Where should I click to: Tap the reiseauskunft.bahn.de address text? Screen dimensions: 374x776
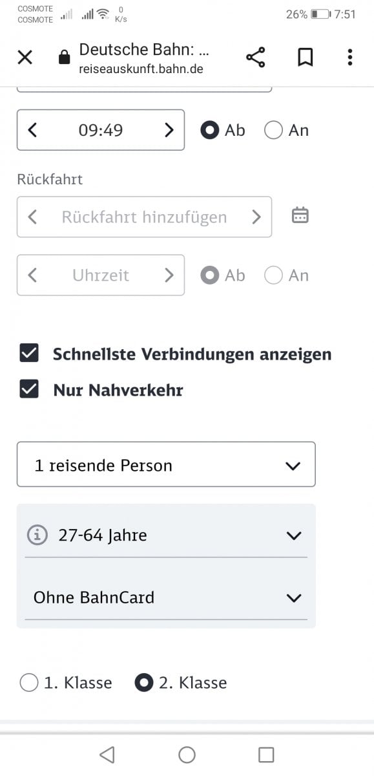pyautogui.click(x=141, y=69)
